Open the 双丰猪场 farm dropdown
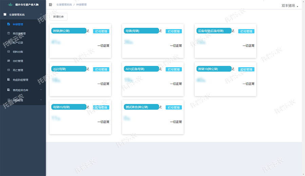This screenshot has width=305, height=176. point(290,6)
